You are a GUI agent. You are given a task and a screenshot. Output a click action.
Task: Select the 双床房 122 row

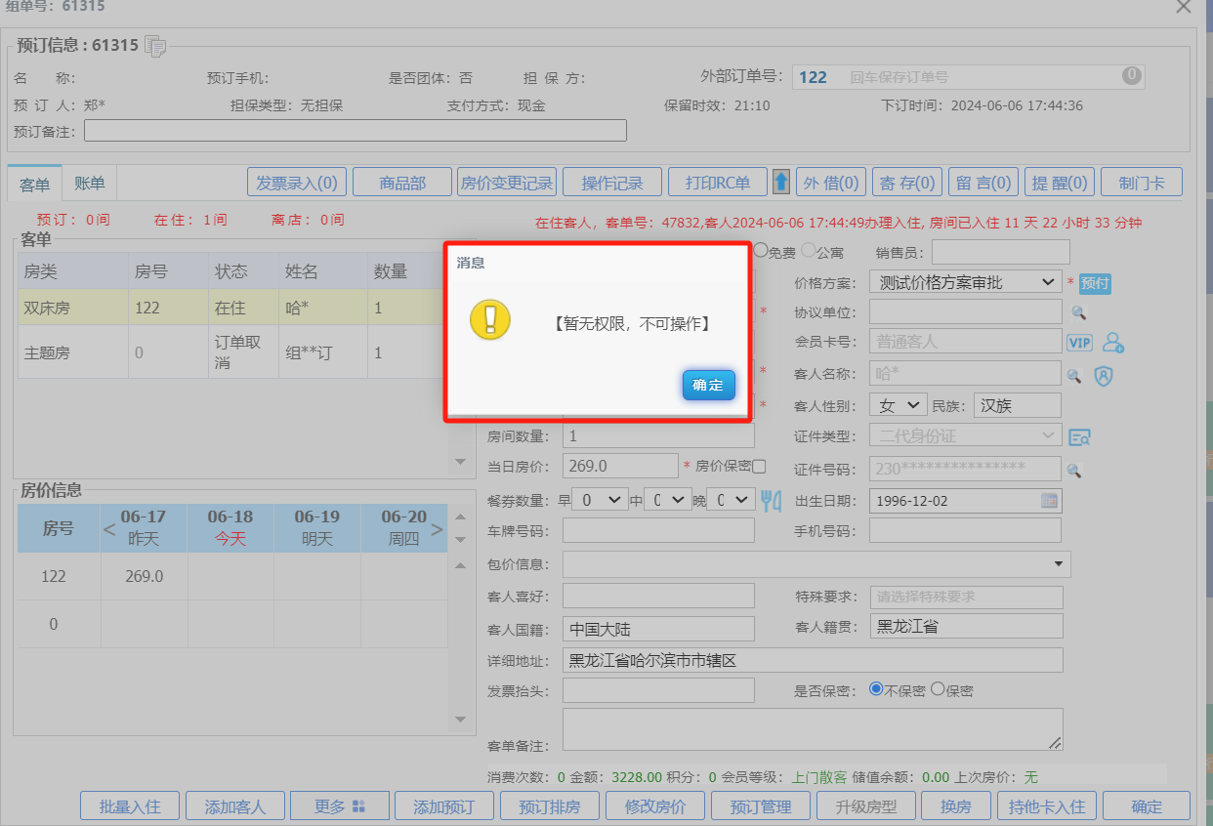coord(230,307)
